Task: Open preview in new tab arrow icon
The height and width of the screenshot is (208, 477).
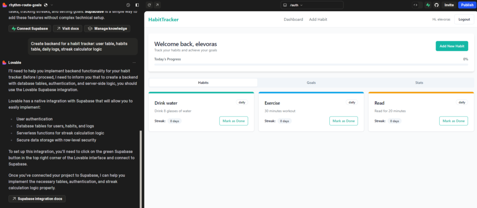Action: (x=157, y=5)
